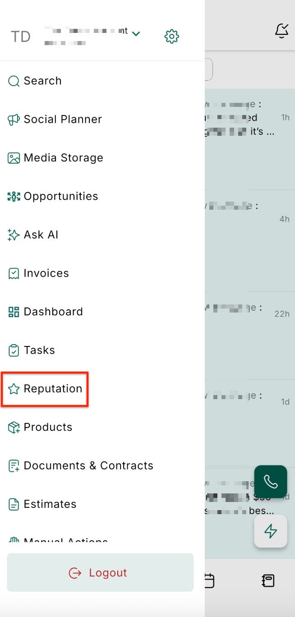Open the notebook icon in bottom bar
Viewport: 295px width, 617px height.
(268, 580)
